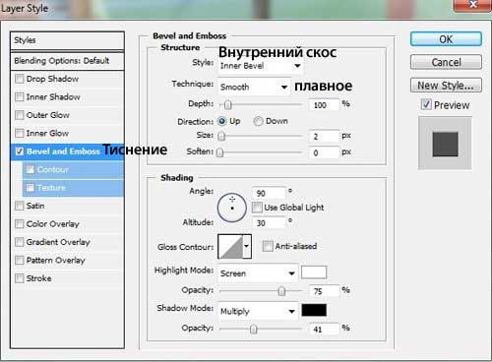Click the angle dial light direction control

(x=232, y=208)
